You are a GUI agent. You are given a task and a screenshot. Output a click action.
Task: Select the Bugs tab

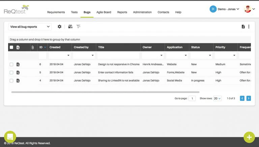(x=87, y=12)
